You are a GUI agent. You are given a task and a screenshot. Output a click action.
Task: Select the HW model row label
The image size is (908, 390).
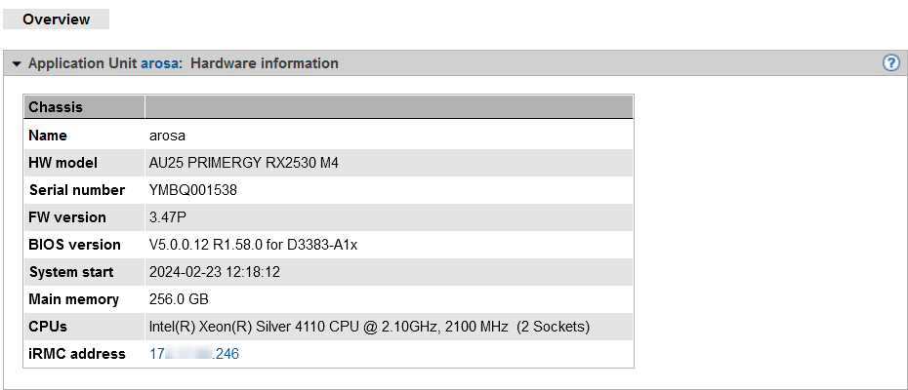63,163
